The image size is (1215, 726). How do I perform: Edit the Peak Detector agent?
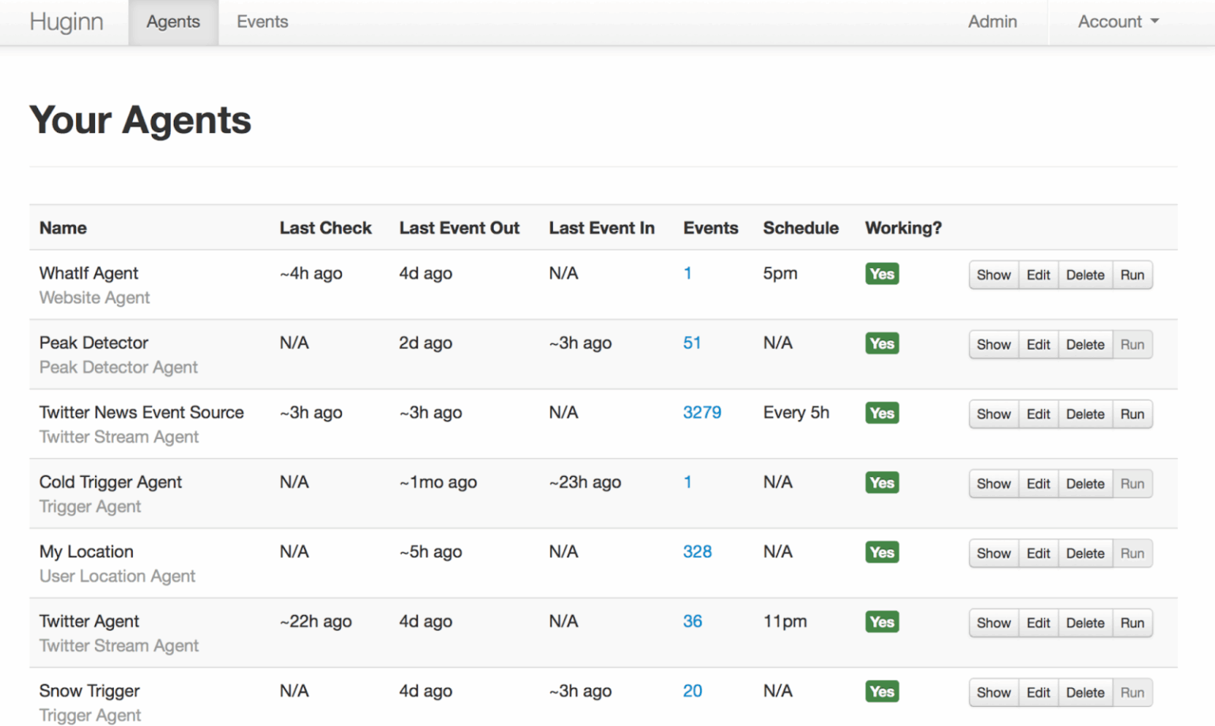tap(1038, 344)
